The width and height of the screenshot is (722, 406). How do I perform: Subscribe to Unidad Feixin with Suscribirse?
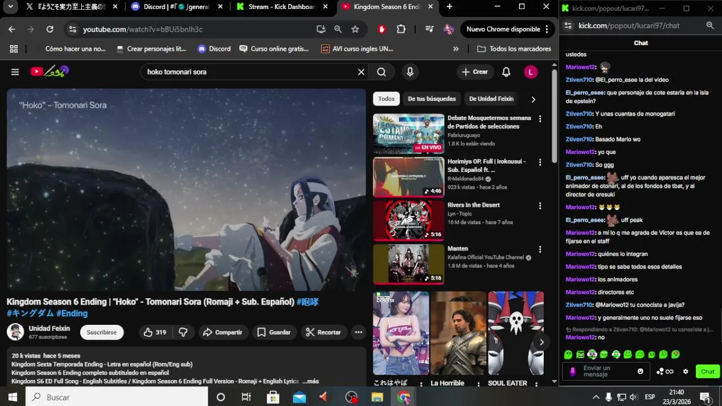(102, 332)
